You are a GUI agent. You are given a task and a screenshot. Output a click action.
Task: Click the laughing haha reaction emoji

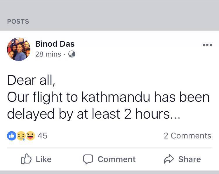pyautogui.click(x=30, y=136)
